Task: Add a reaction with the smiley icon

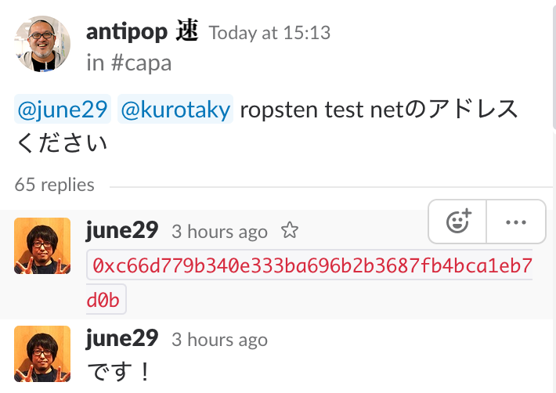Action: click(x=457, y=222)
